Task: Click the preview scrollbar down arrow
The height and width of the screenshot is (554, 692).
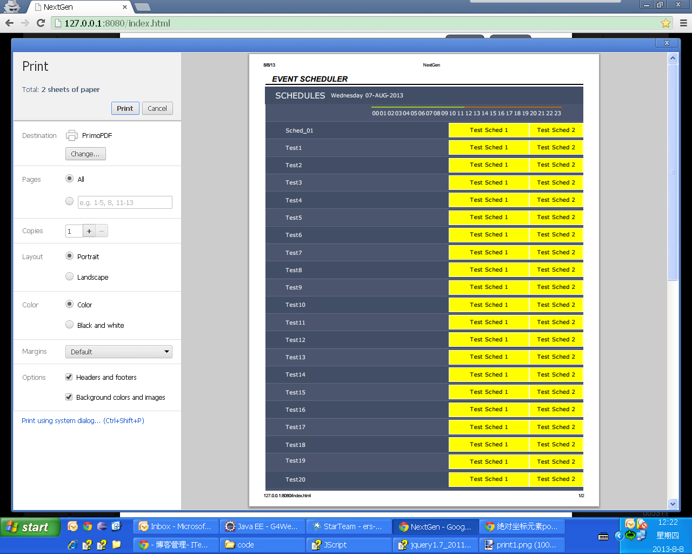Action: coord(673,504)
